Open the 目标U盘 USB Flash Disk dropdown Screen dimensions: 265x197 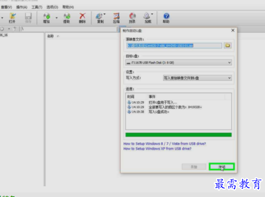[x=178, y=62]
